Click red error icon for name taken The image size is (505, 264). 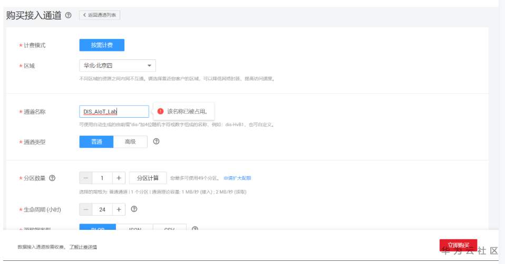pyautogui.click(x=160, y=111)
